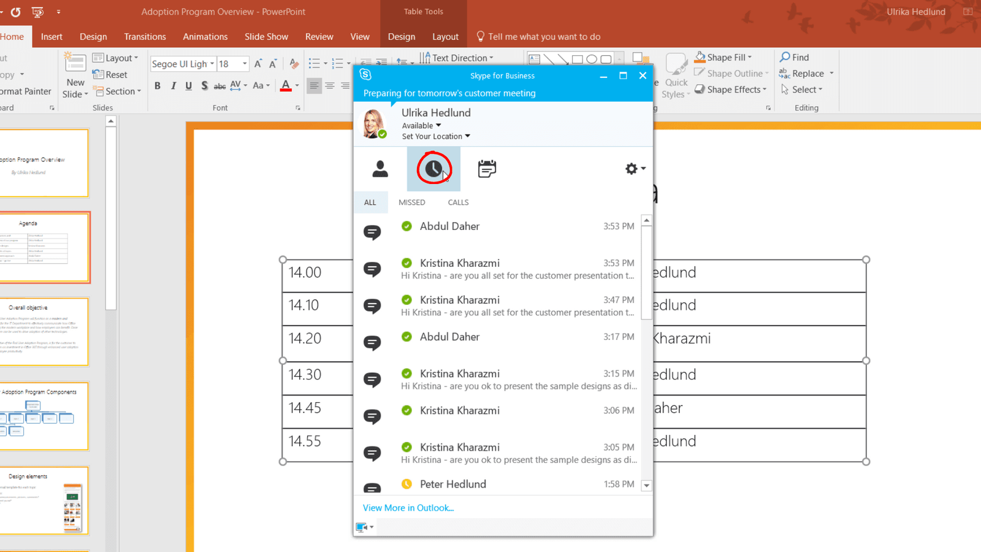Image resolution: width=981 pixels, height=552 pixels.
Task: Click the Find button in the Editing group
Action: (795, 57)
